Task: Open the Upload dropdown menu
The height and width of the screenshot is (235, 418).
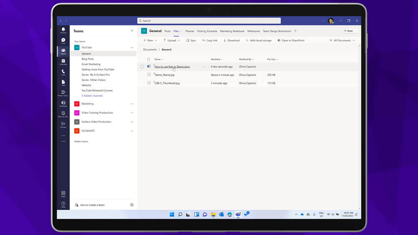Action: click(x=171, y=40)
